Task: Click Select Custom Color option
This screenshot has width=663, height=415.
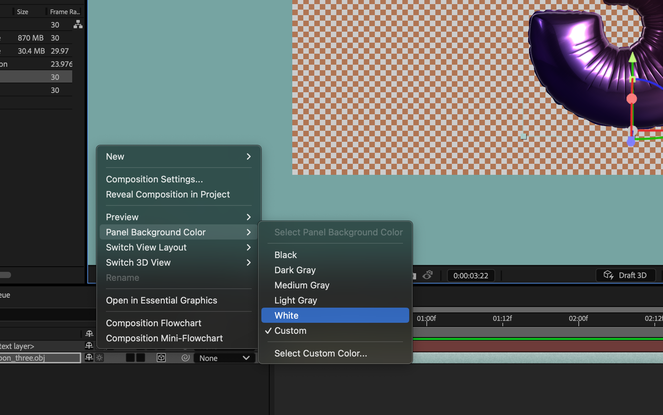Action: (320, 353)
